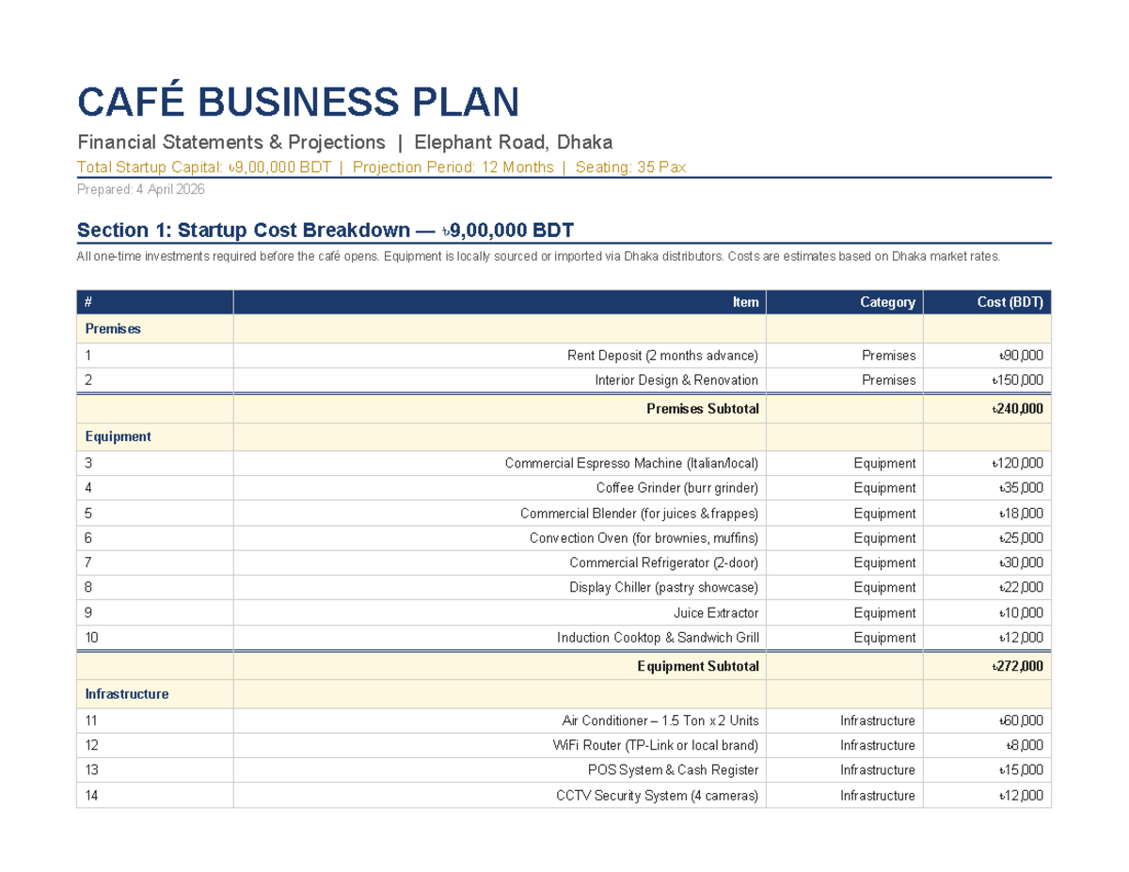Click the ৳120,000 cost cell
Viewport: 1129px width, 872px height.
pos(987,464)
